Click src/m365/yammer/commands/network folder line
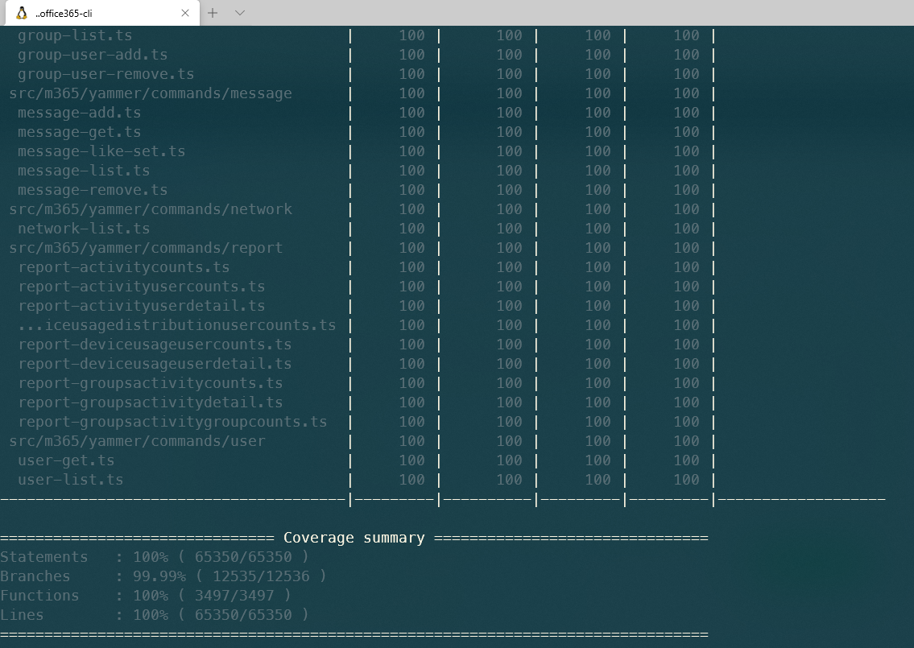Viewport: 914px width, 648px height. [x=151, y=209]
